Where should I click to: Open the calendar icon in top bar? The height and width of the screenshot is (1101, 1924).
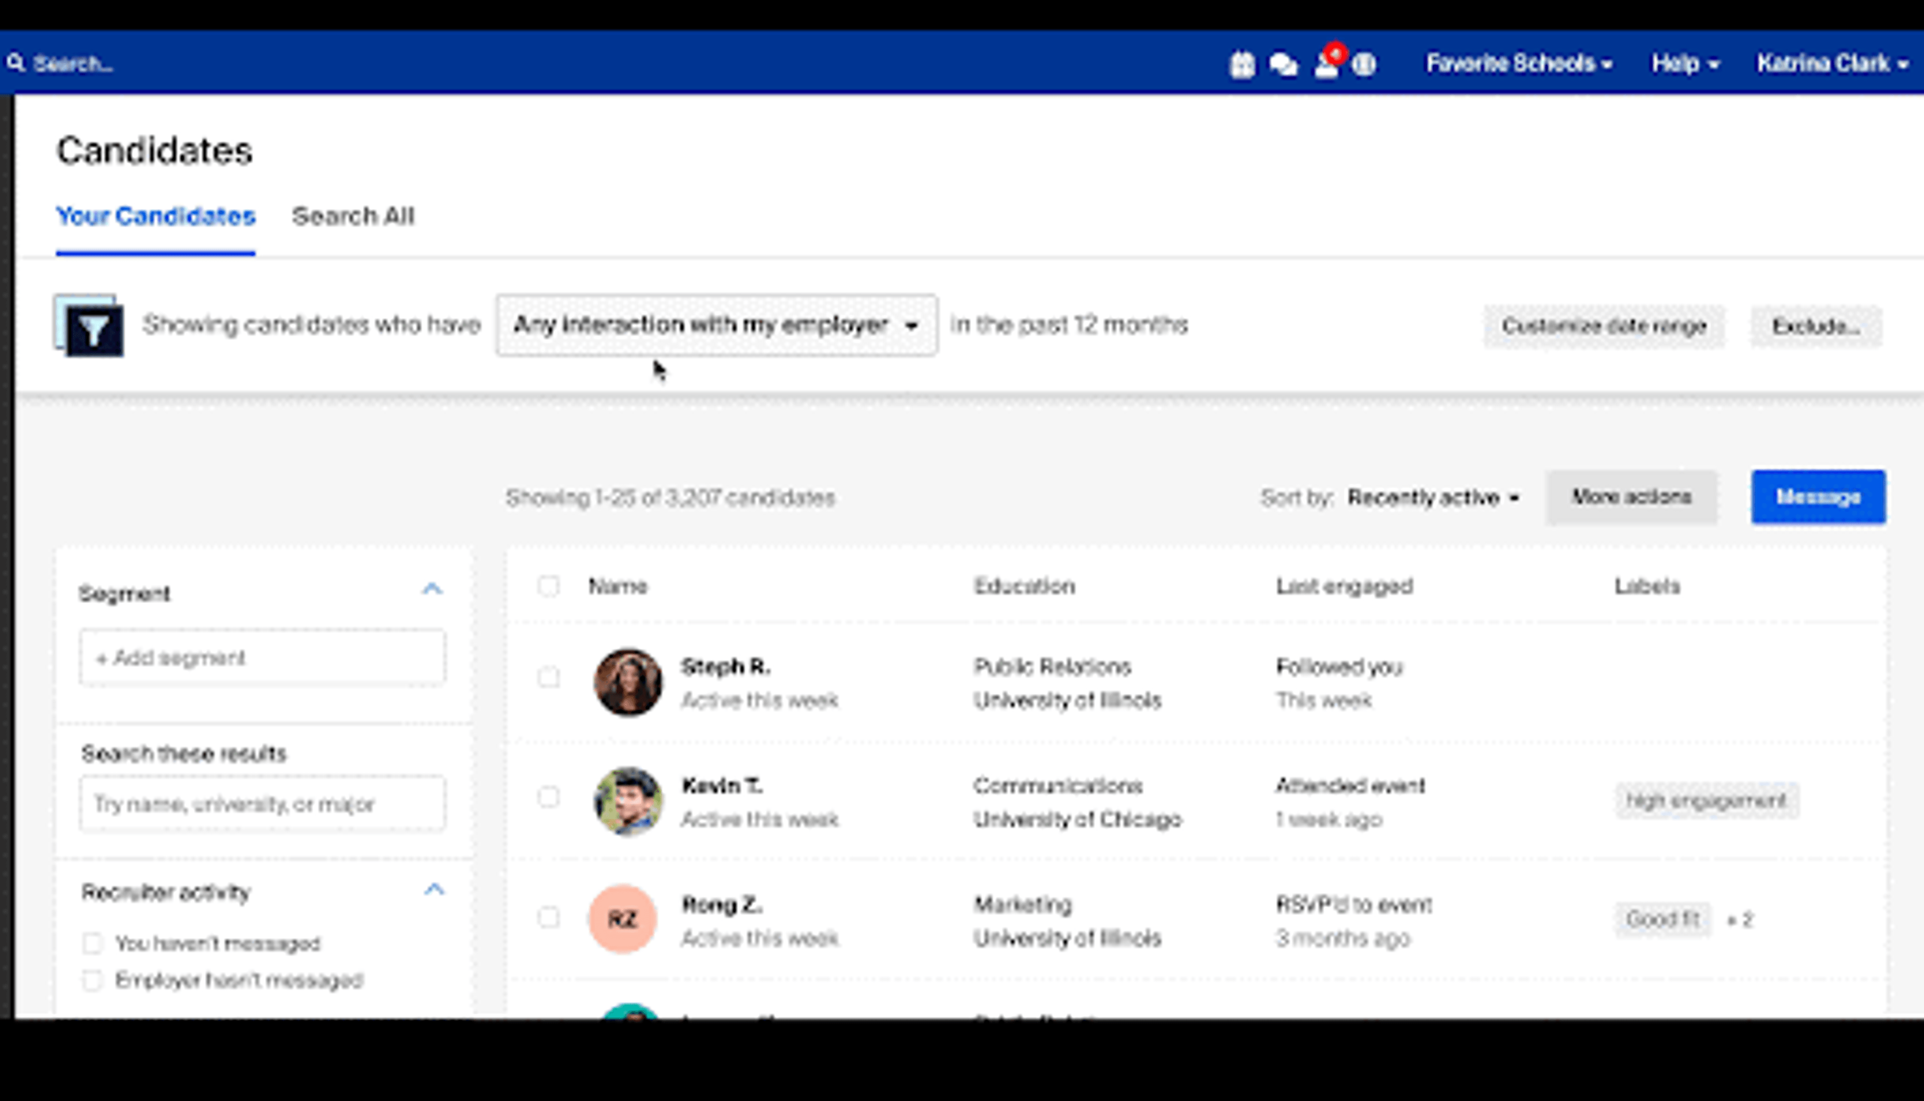1242,64
